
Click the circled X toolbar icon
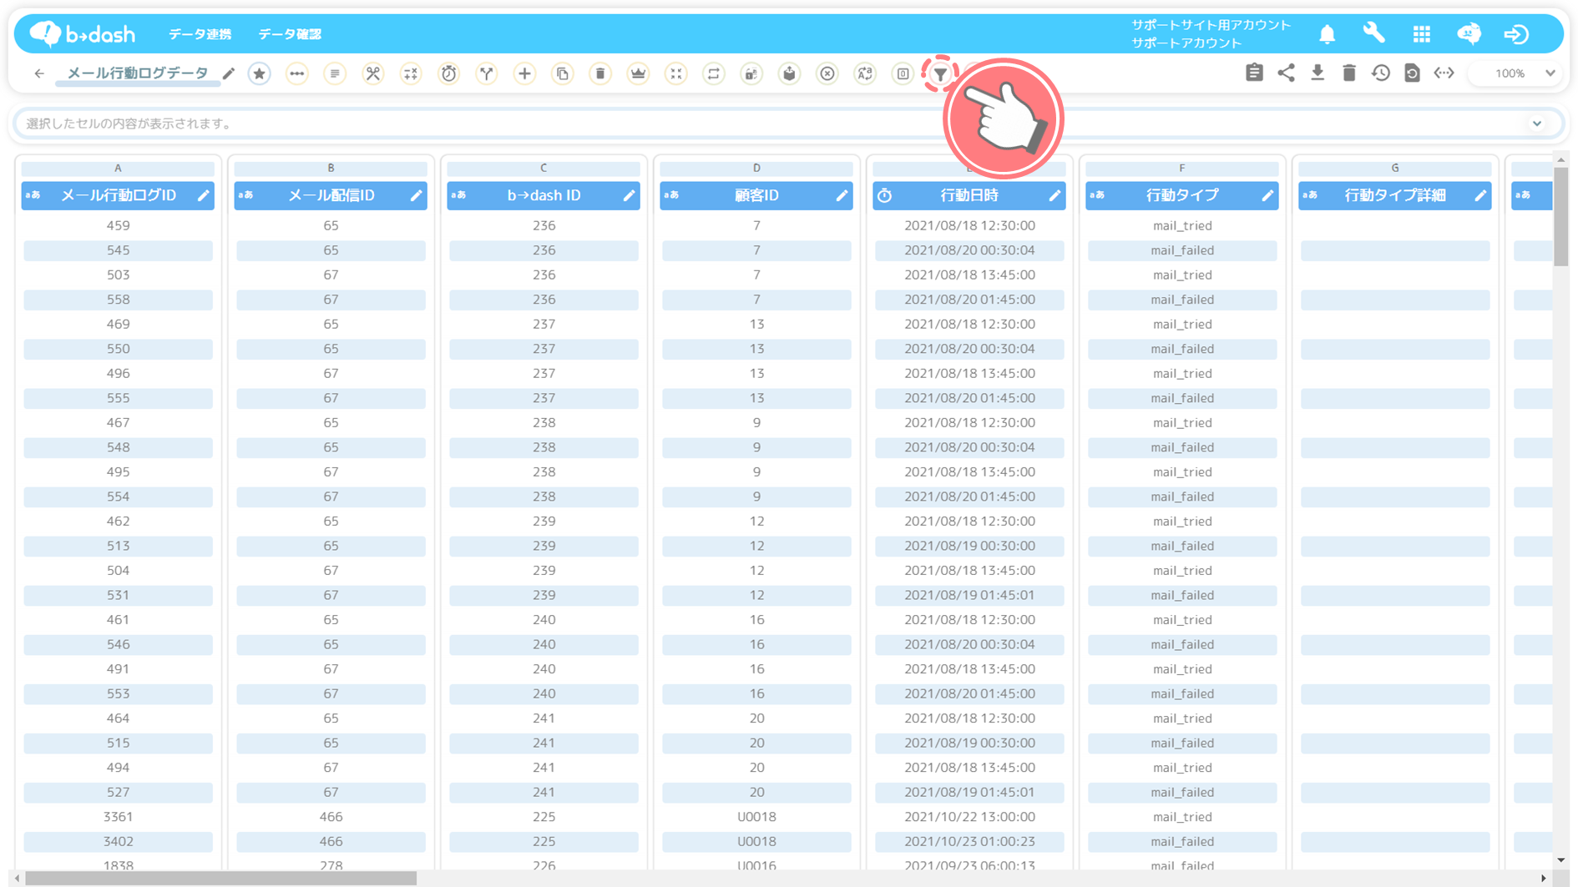pyautogui.click(x=827, y=74)
